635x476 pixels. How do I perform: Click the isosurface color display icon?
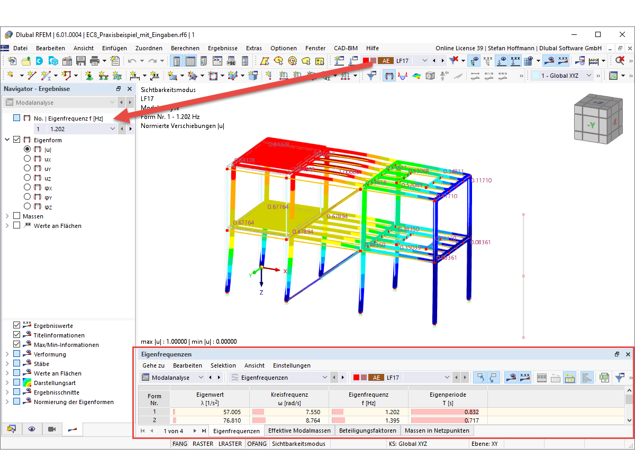click(416, 76)
